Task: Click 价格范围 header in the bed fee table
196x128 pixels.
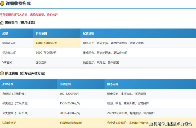Action: tap(41, 34)
